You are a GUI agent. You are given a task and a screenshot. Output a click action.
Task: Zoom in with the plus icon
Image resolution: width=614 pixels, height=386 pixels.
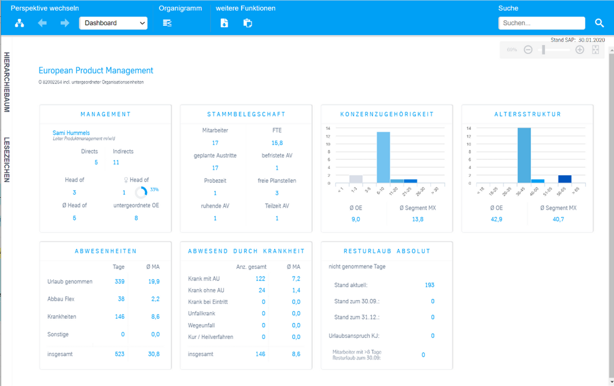tap(579, 50)
